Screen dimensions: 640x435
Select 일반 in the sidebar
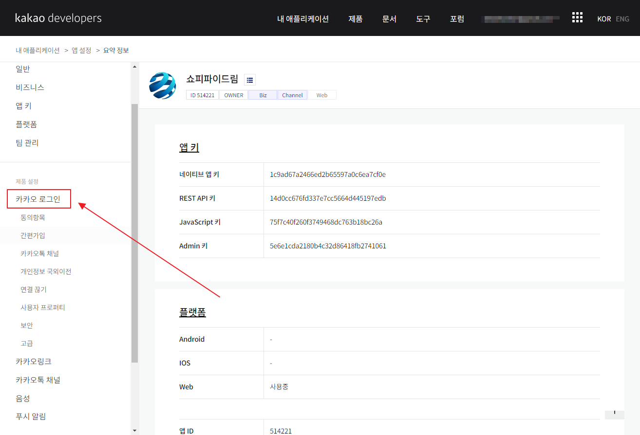(x=23, y=69)
